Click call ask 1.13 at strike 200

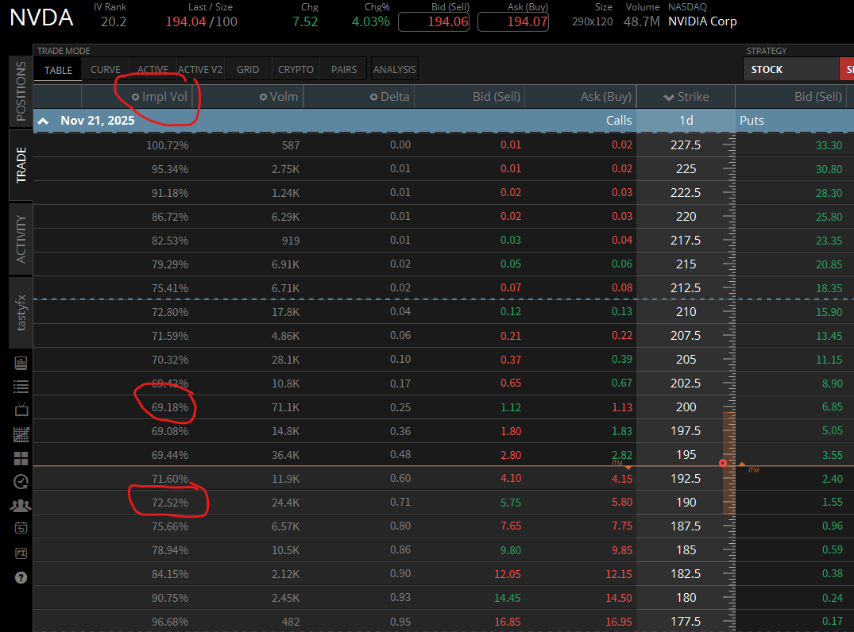(x=621, y=407)
